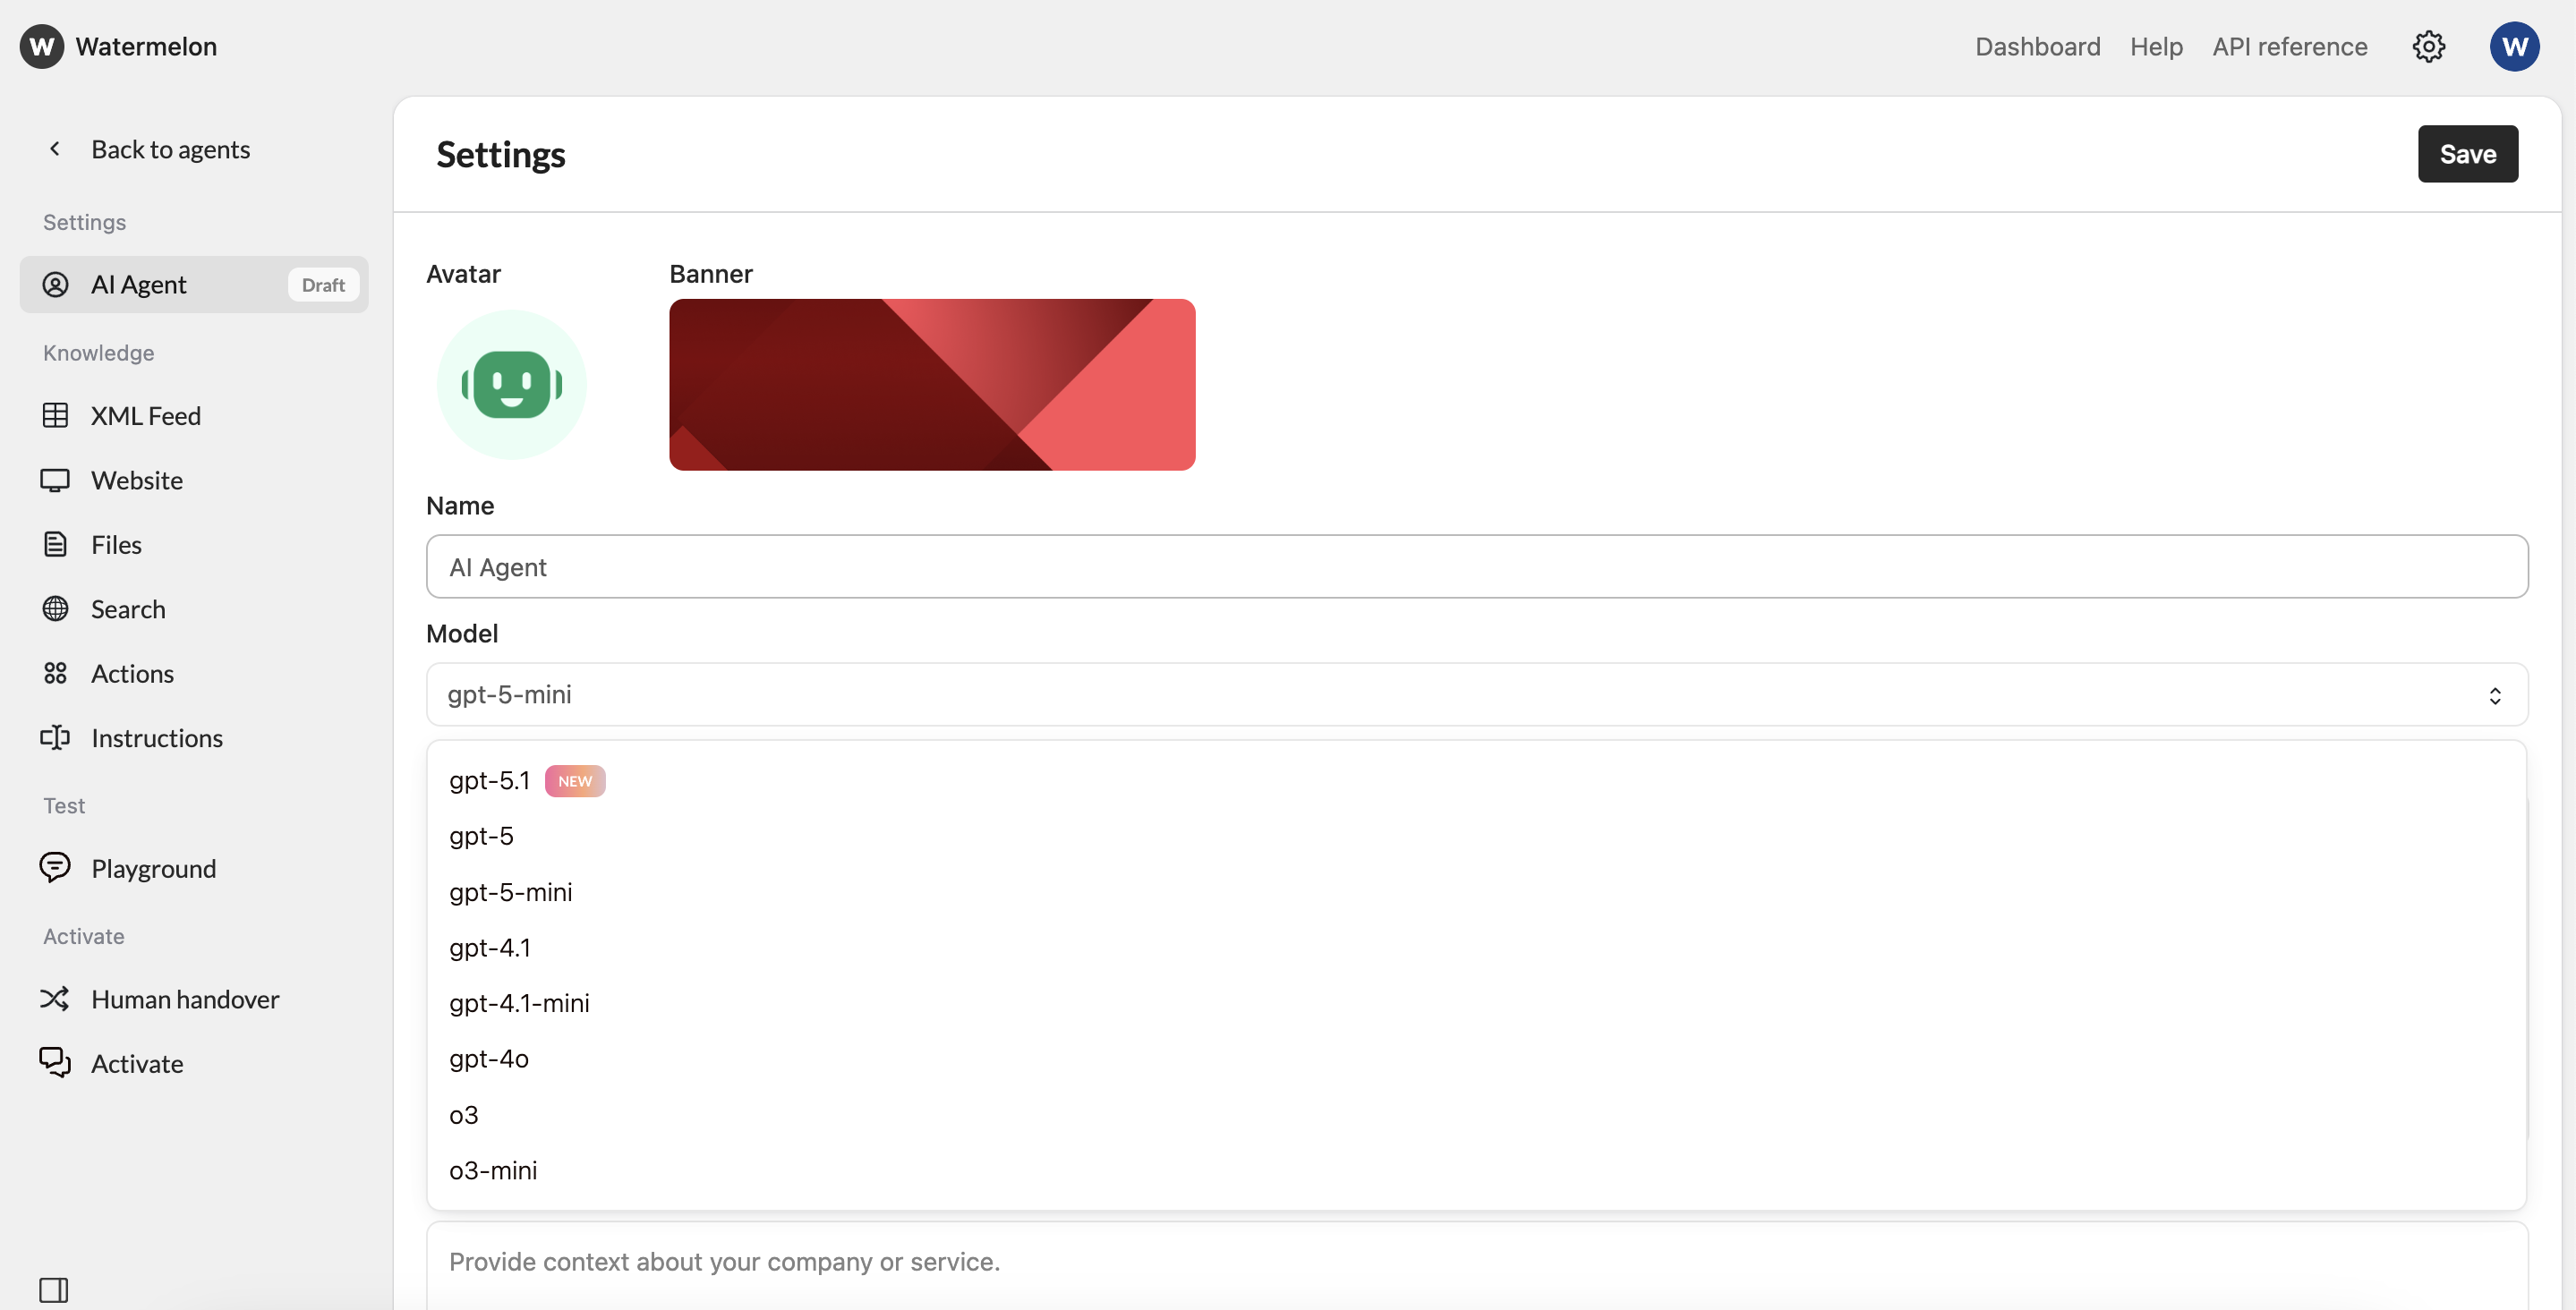
Task: Open the Instructions section
Action: pos(157,738)
